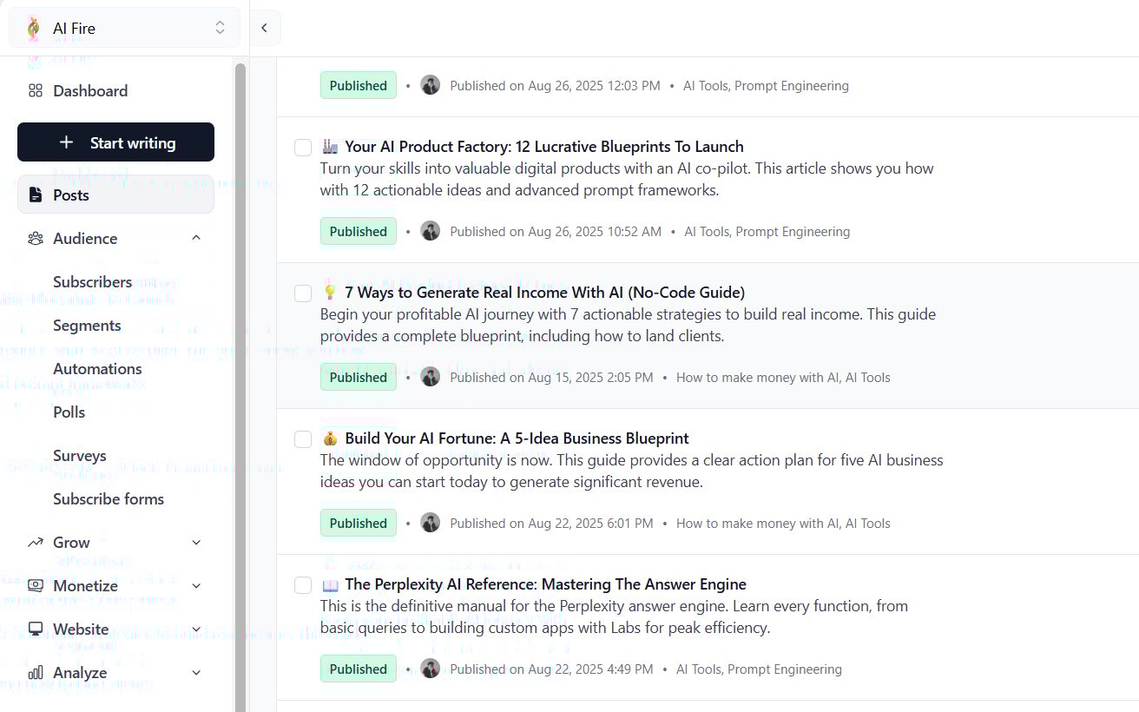Click tags 'AI Tools, Prompt Engineering' on AI Product Factory post
The image size is (1139, 712).
pyautogui.click(x=767, y=231)
